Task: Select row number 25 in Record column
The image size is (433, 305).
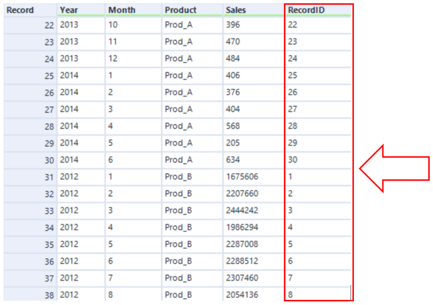Action: pos(30,76)
